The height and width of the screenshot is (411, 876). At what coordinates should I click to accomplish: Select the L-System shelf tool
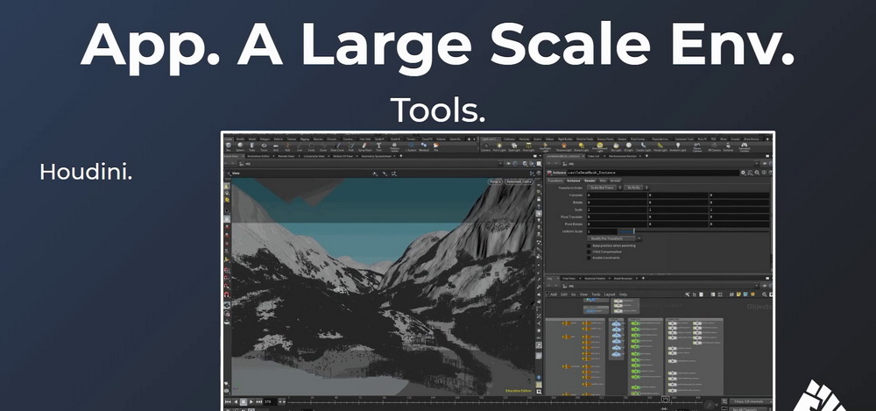click(411, 146)
